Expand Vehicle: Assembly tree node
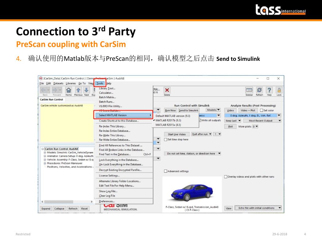This screenshot has width=322, height=242. tap(45, 160)
